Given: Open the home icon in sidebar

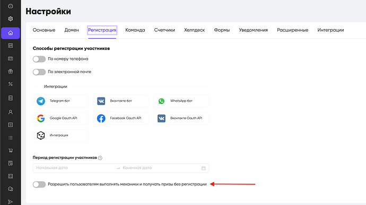Looking at the screenshot, I should [x=11, y=33].
